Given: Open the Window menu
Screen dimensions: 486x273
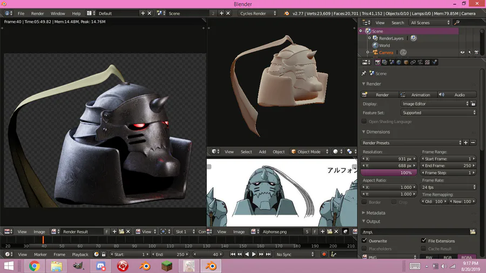Looking at the screenshot, I should point(58,13).
